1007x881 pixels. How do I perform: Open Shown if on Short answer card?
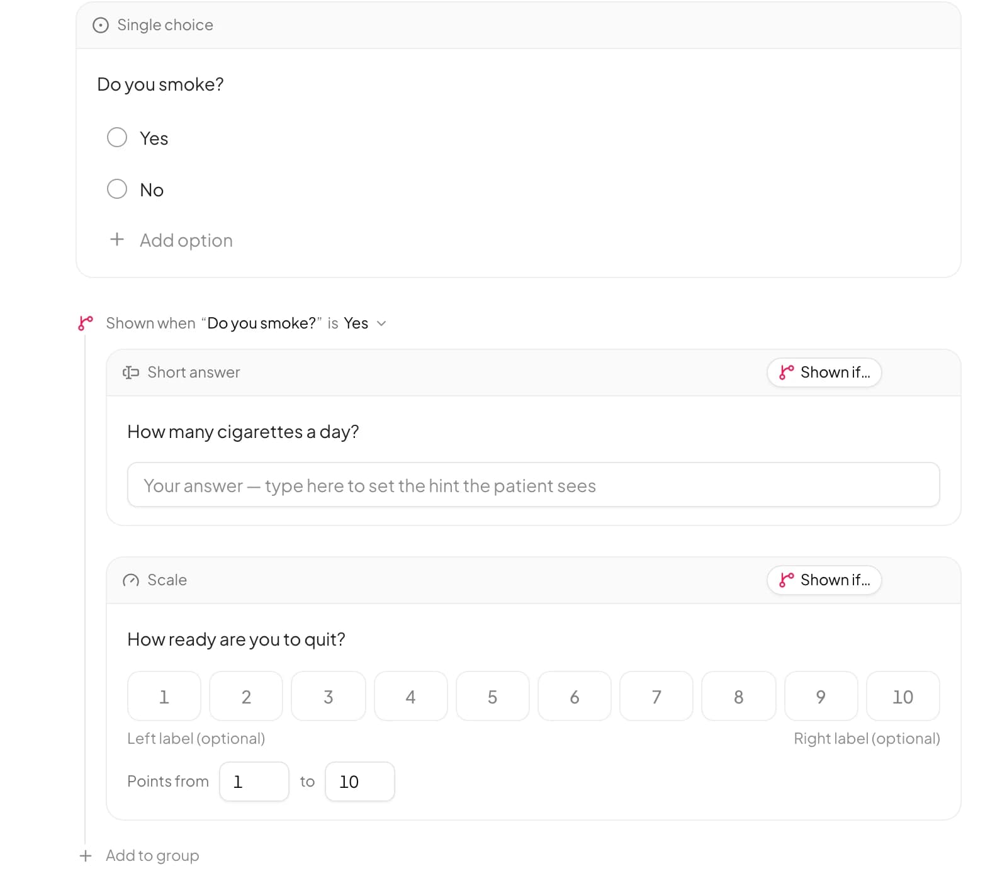(824, 373)
